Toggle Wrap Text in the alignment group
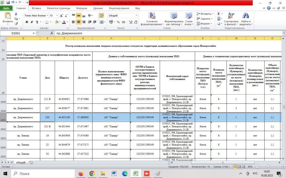 coord(101,16)
